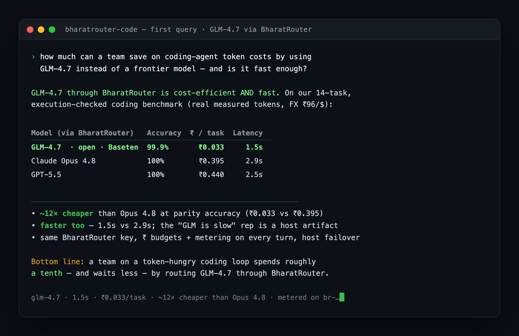The height and width of the screenshot is (336, 519).
Task: Click the 99.9% accuracy value
Action: (x=158, y=147)
